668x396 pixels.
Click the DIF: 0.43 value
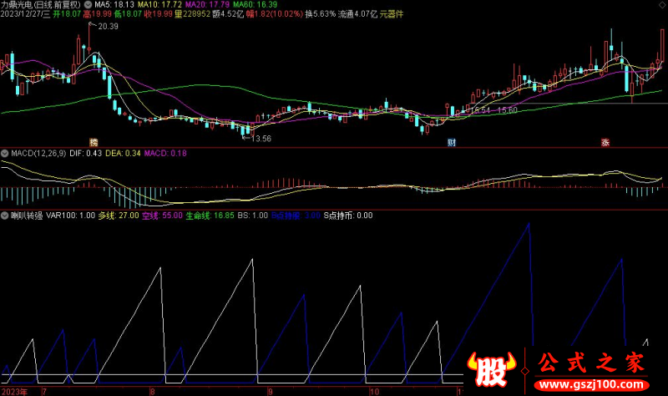click(86, 153)
